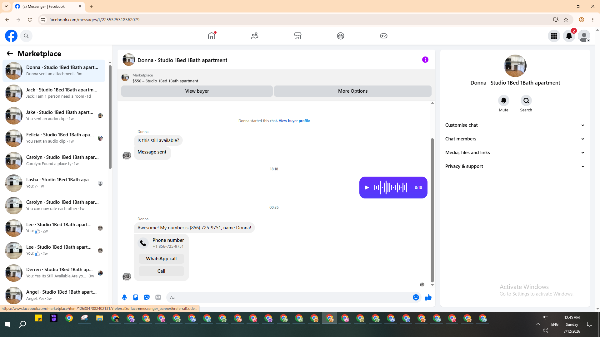Open Chrome three-dot menu

(593, 20)
